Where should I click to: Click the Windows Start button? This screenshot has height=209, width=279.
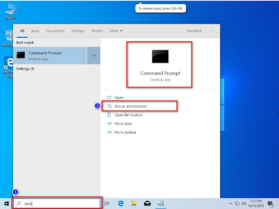7,203
